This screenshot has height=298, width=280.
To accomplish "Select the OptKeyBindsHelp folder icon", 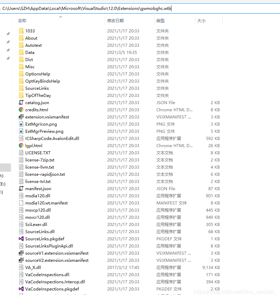I will click(21, 81).
